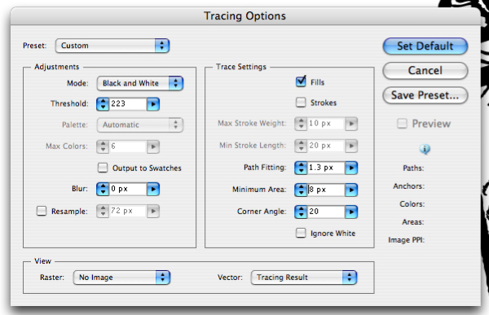
Task: Click the Set Default button
Action: pos(425,46)
